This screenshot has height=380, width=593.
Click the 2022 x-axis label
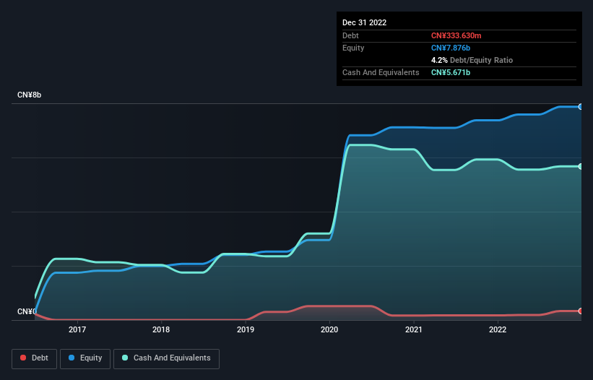coord(498,329)
